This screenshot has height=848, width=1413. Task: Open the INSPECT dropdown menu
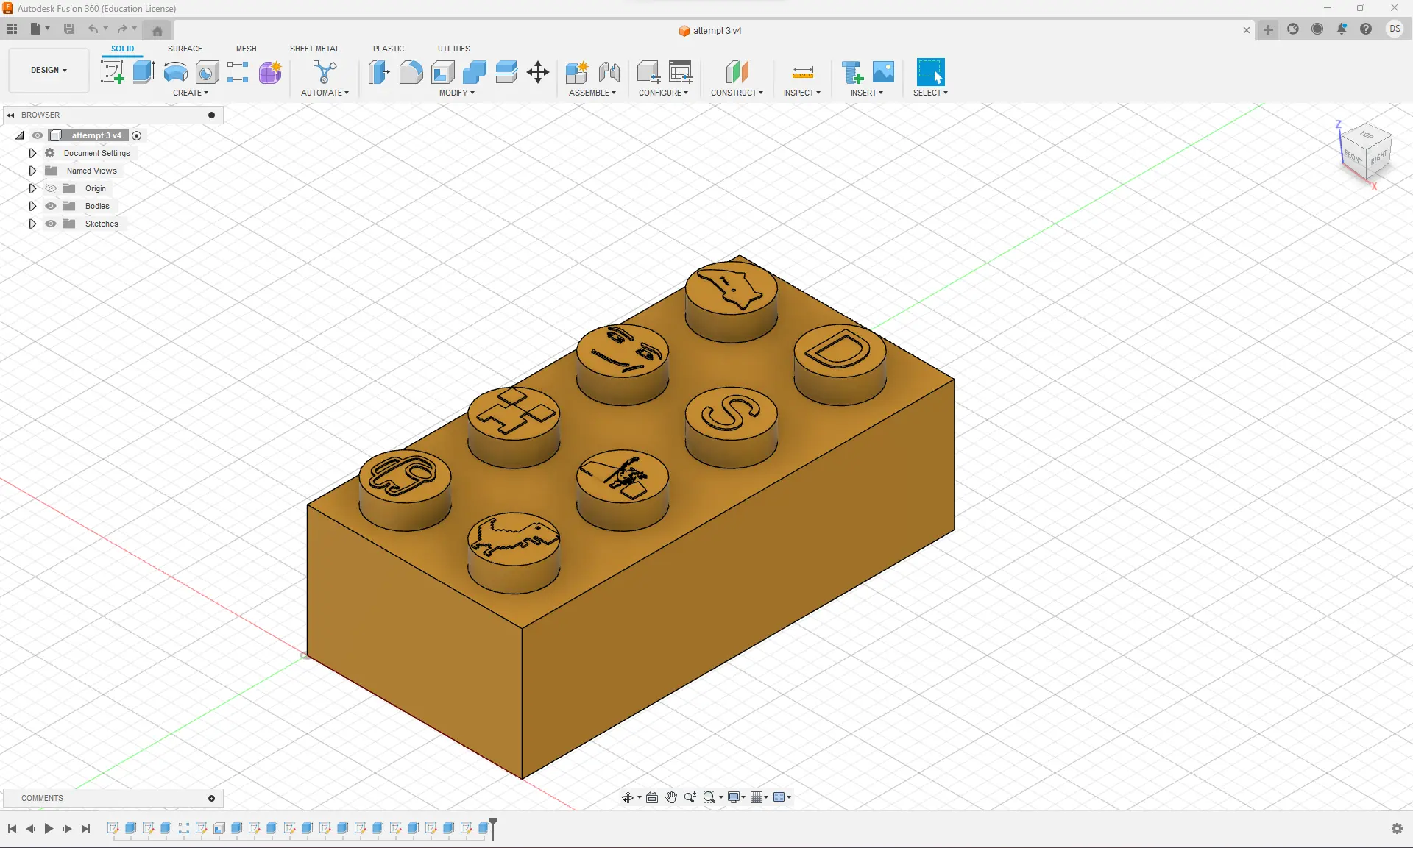pyautogui.click(x=802, y=93)
